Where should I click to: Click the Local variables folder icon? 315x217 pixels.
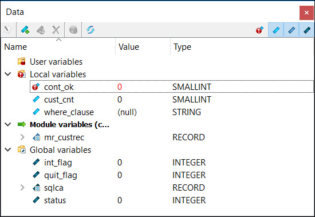(x=22, y=74)
